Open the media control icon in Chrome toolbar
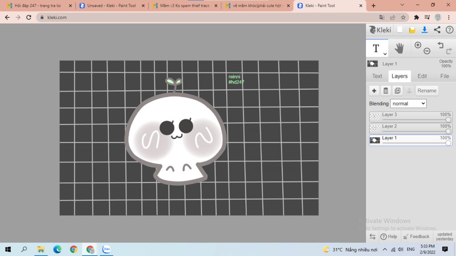The width and height of the screenshot is (456, 256). click(427, 17)
